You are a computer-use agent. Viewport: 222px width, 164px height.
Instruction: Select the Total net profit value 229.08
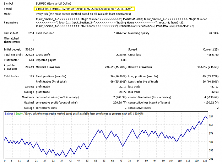click(29, 55)
